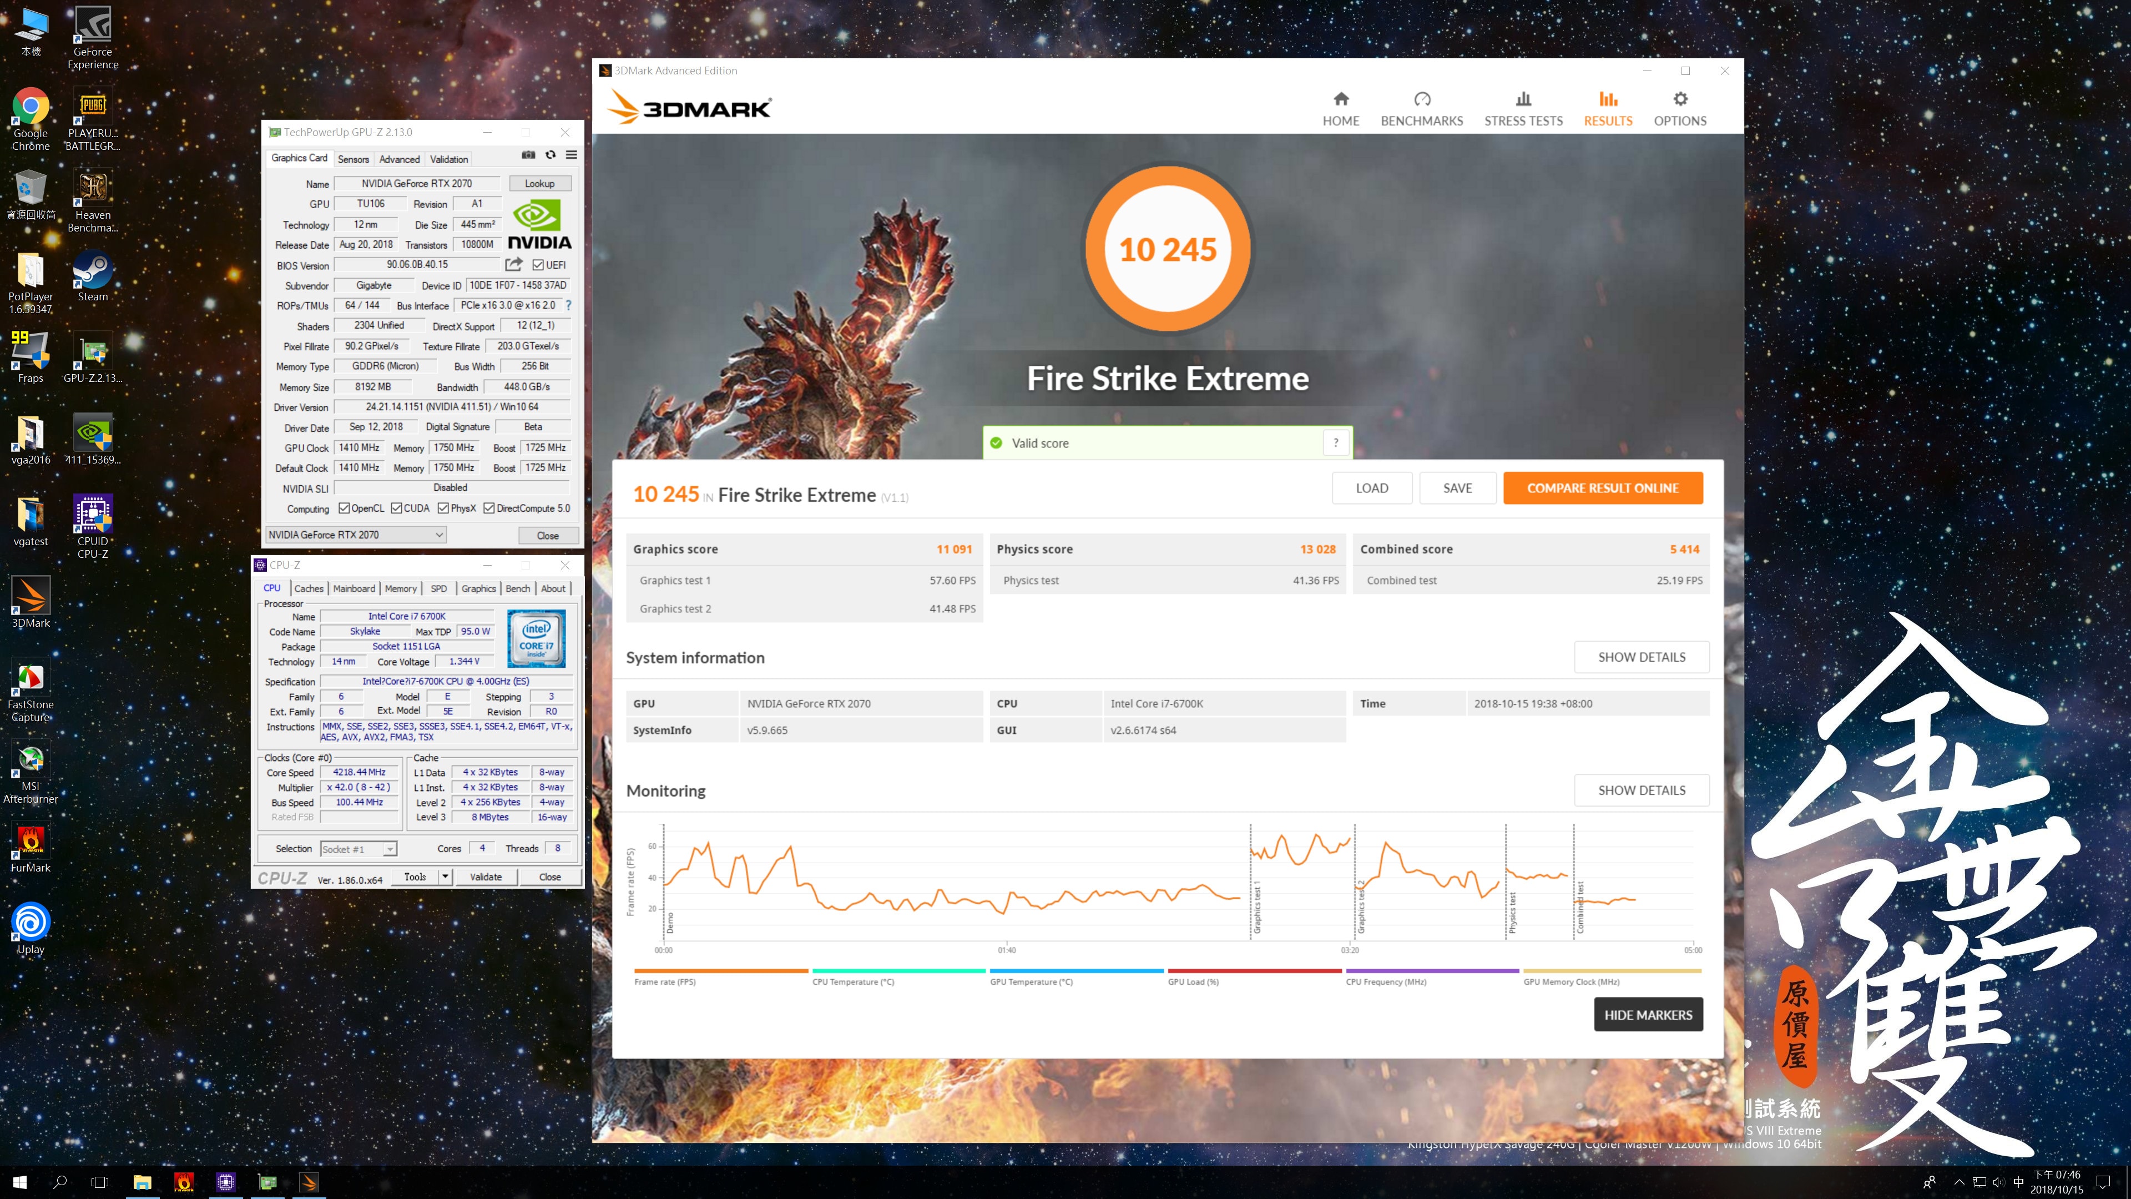Open PotPlayer desktop icon
Screen dimensions: 2131x1199
(31, 283)
